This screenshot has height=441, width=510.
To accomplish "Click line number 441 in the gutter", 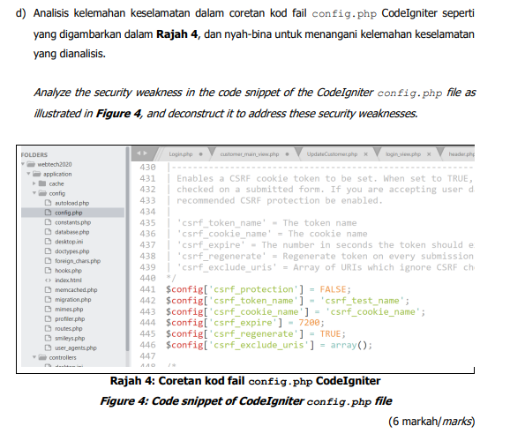I will point(147,289).
